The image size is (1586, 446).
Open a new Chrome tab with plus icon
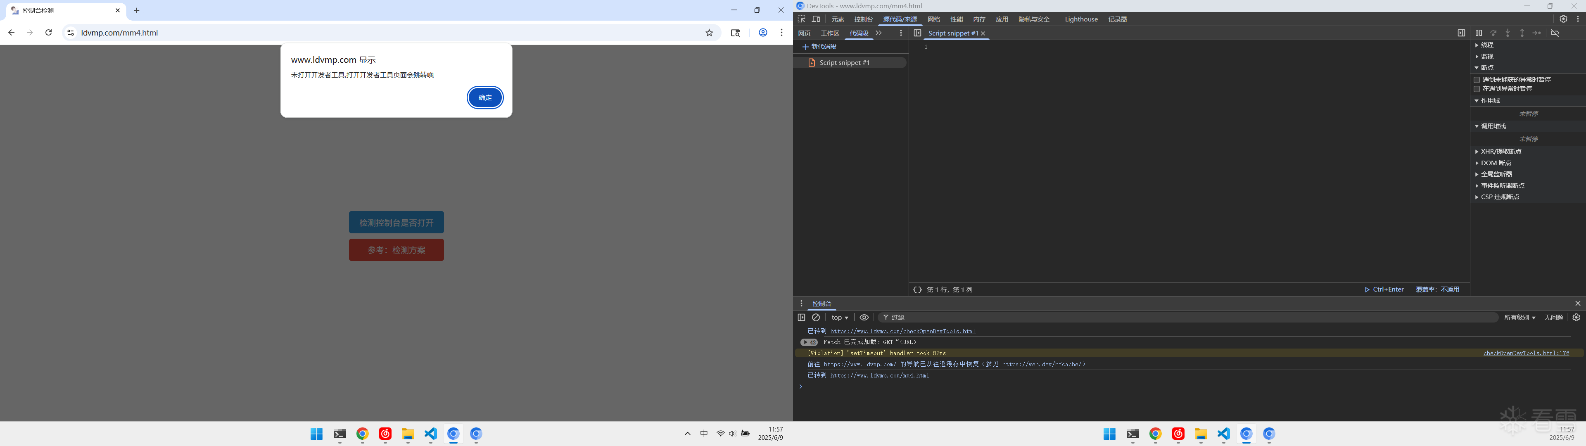137,10
